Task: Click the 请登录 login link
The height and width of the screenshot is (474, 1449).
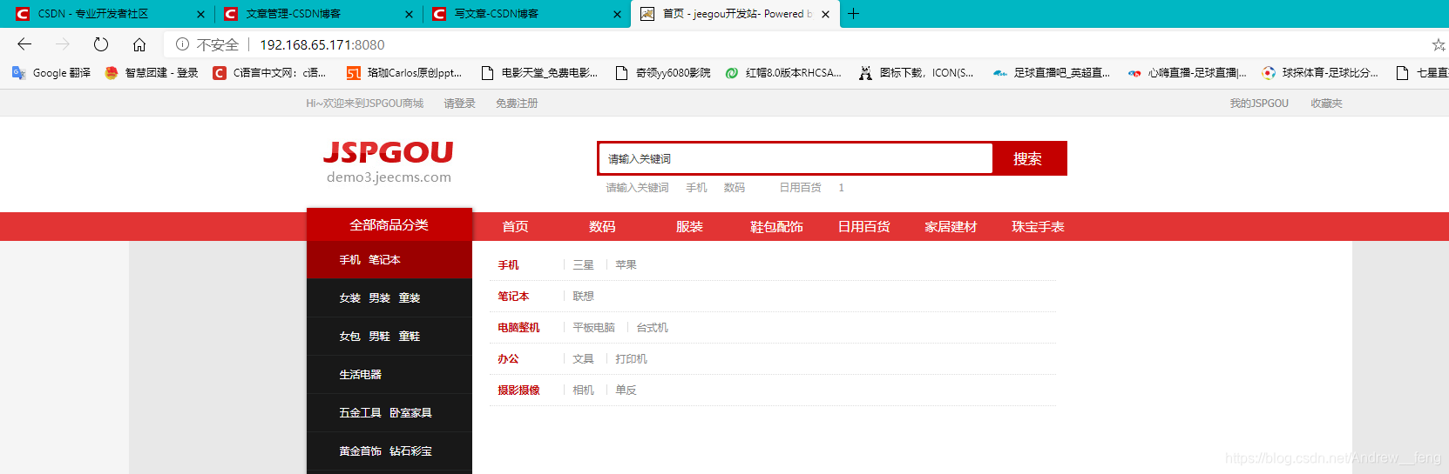Action: click(x=459, y=103)
